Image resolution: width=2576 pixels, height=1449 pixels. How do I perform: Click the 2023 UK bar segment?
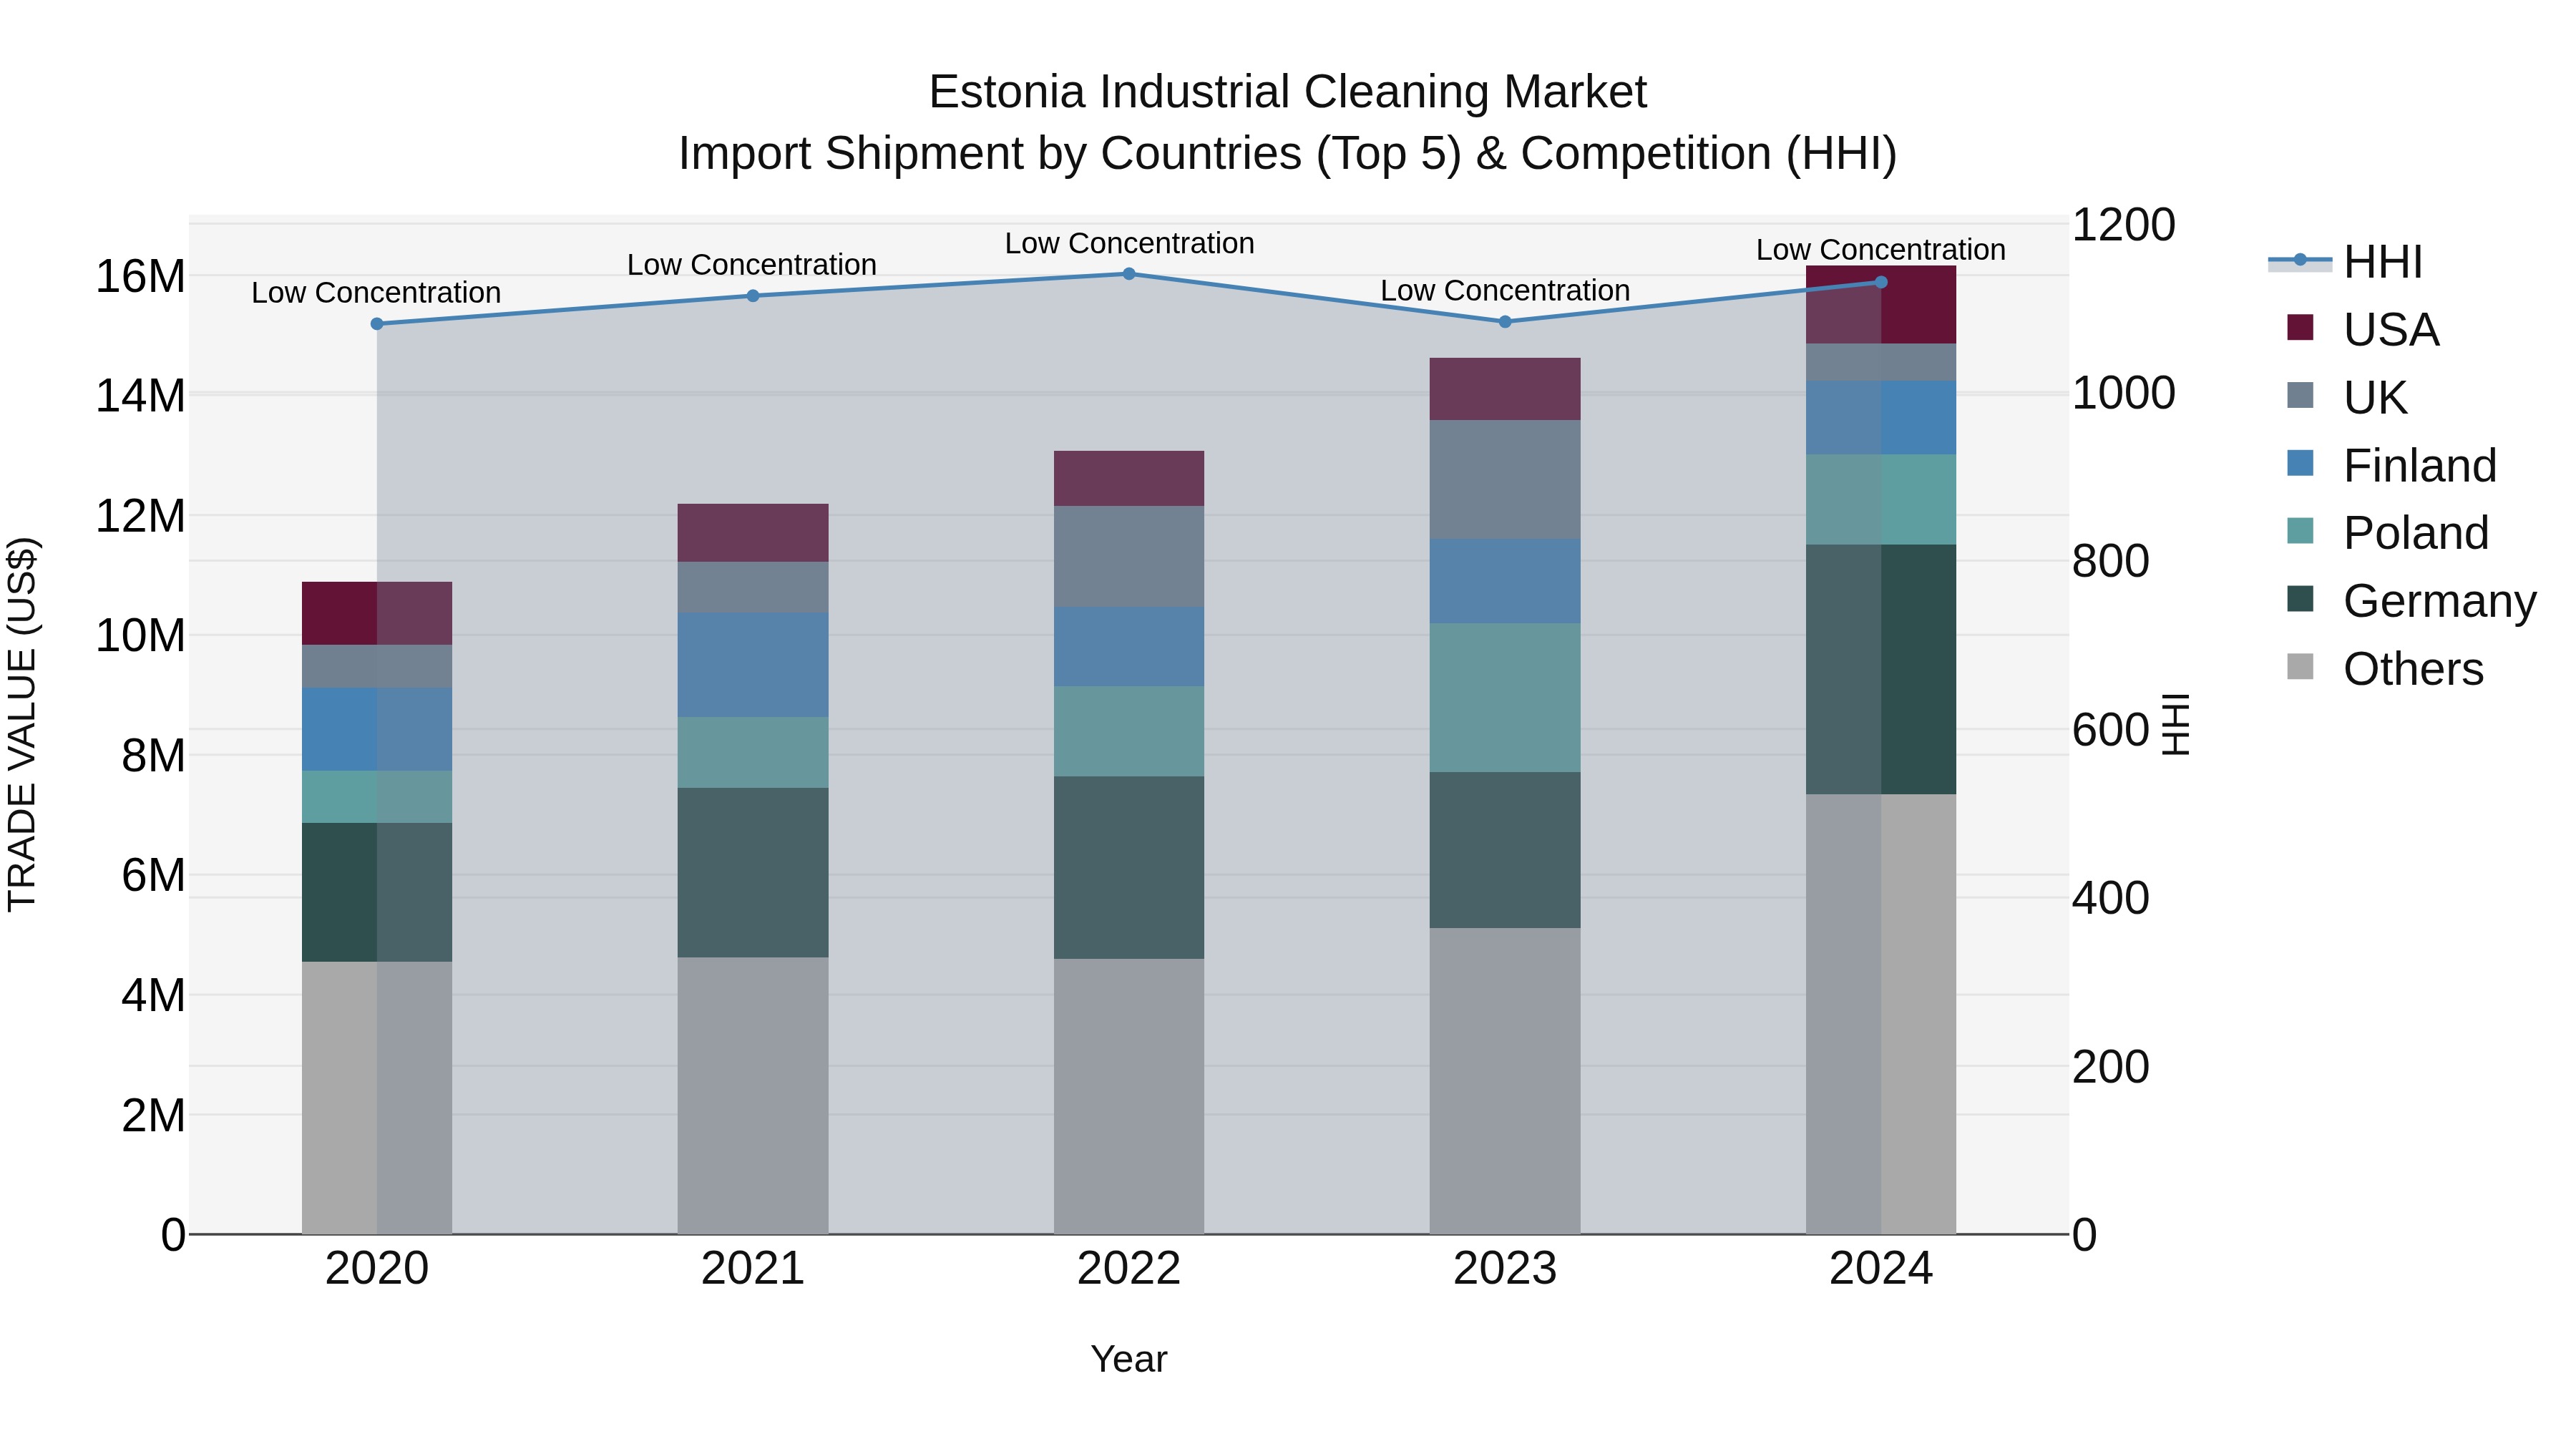coord(1505,479)
